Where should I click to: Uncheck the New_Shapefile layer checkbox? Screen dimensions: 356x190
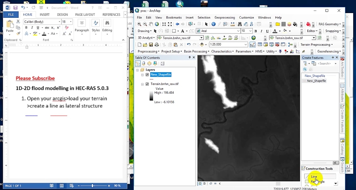(147, 75)
